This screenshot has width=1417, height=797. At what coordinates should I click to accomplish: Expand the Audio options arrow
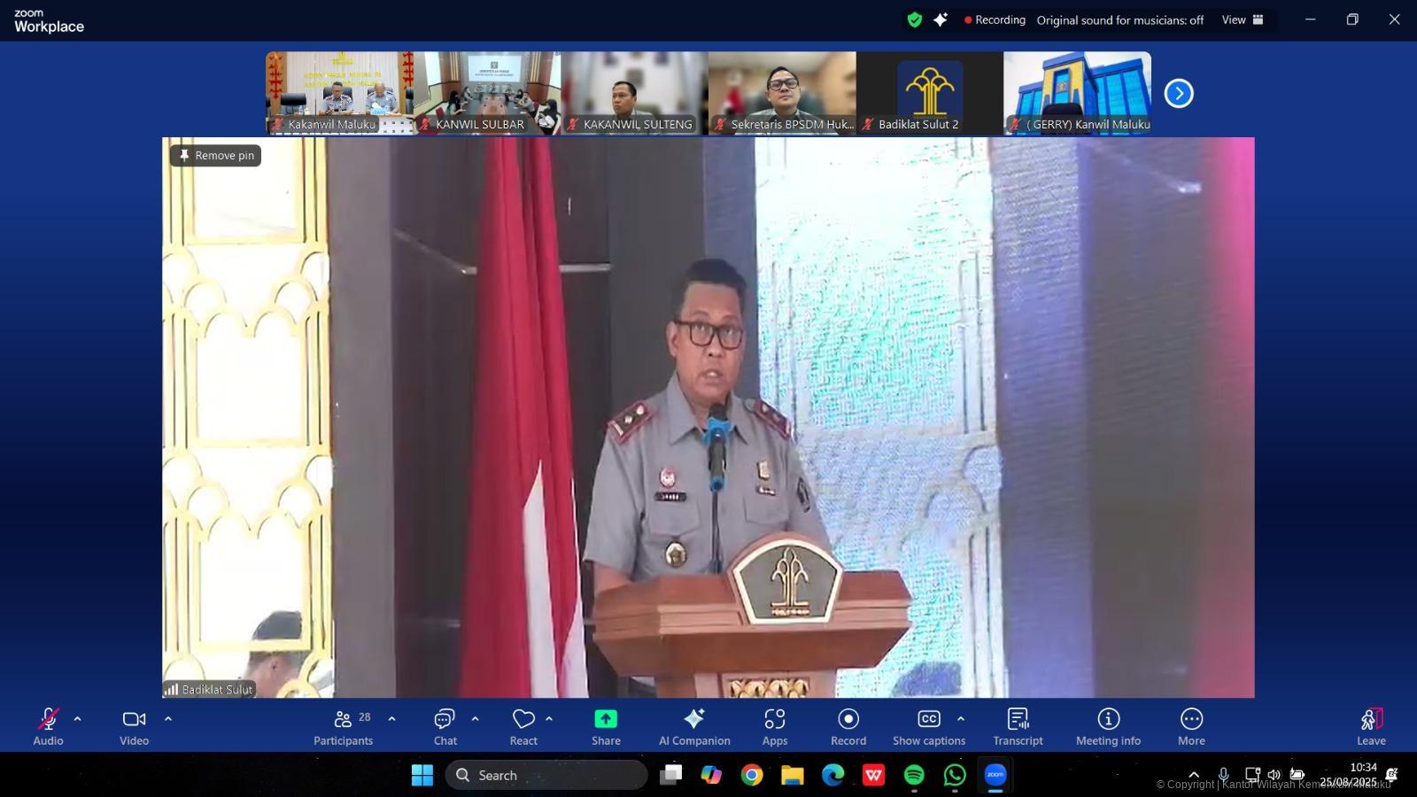coord(78,719)
